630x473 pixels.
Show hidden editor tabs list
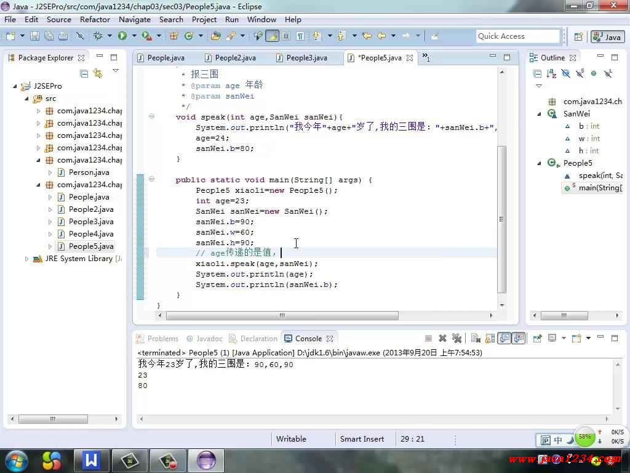(426, 57)
